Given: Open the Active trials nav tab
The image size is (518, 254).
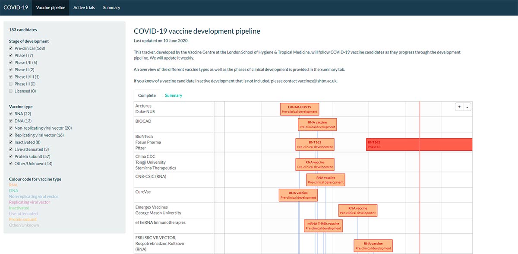Looking at the screenshot, I should coord(85,7).
